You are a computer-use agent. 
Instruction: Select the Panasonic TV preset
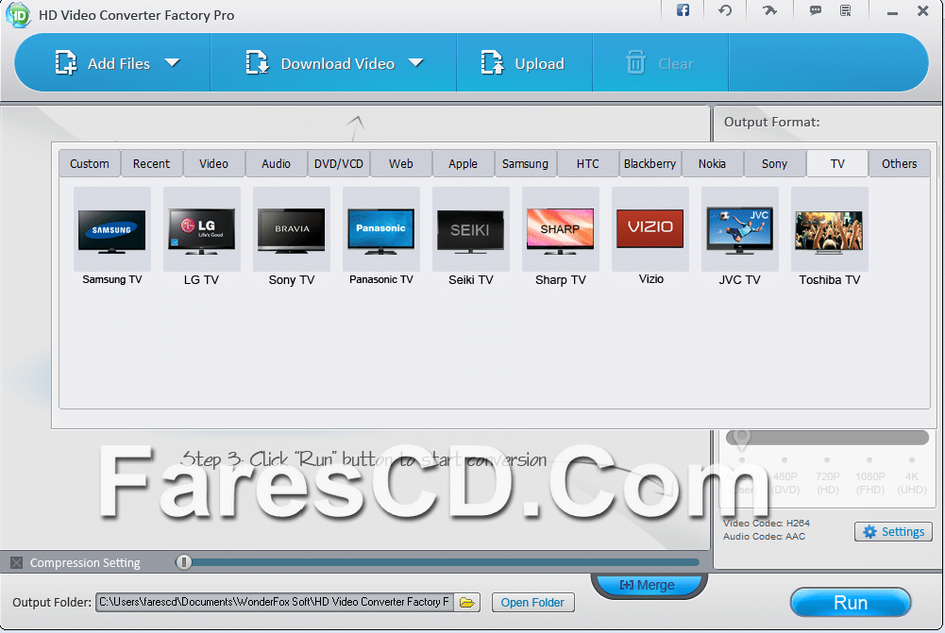click(x=380, y=229)
